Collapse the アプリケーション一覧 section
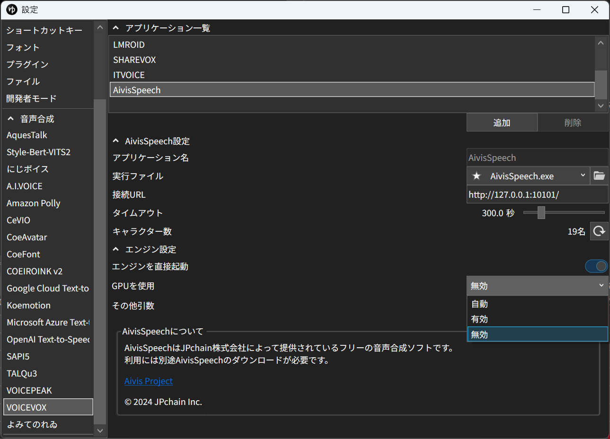 coord(115,28)
